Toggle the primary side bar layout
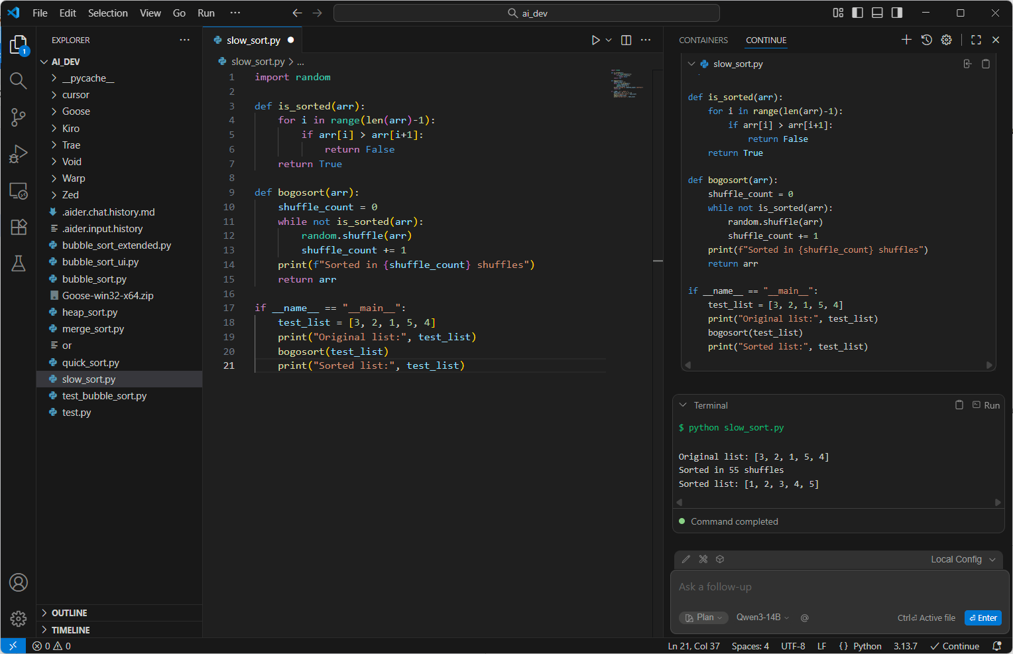1013x654 pixels. [x=857, y=13]
